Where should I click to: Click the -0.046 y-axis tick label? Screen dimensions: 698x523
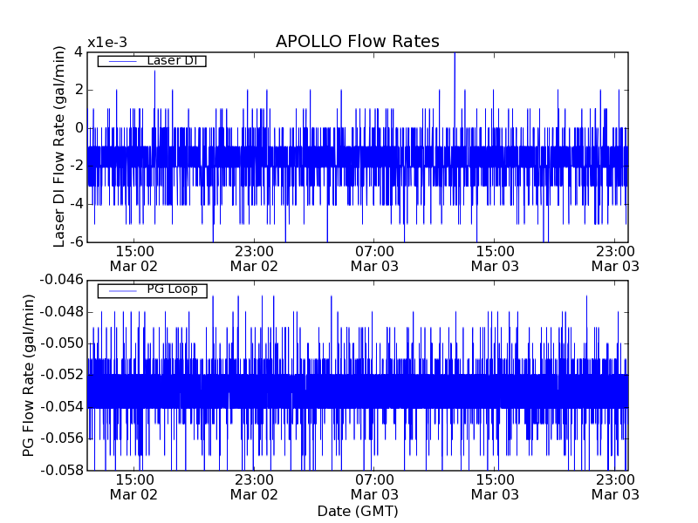click(60, 280)
